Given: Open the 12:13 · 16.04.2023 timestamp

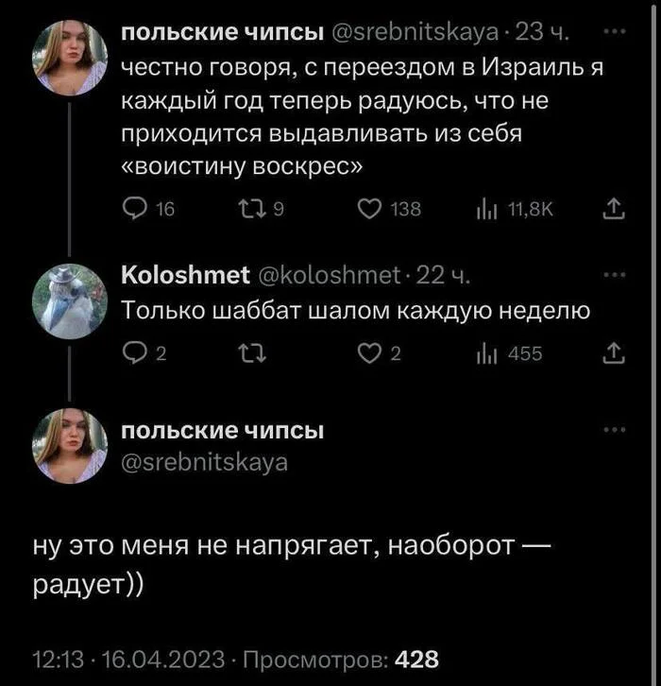Looking at the screenshot, I should [x=128, y=659].
